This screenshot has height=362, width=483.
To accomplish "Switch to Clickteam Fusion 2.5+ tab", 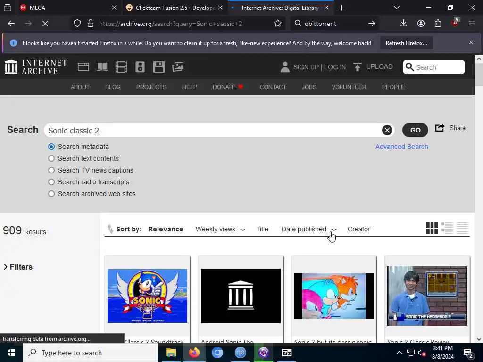I will pyautogui.click(x=175, y=8).
